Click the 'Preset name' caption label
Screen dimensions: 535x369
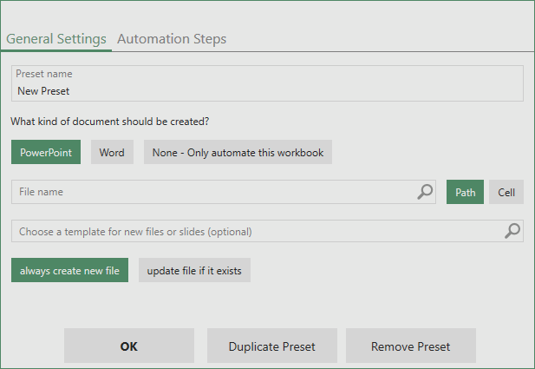coord(44,74)
